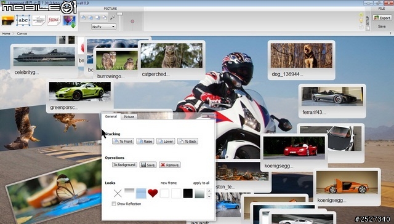The height and width of the screenshot is (224, 394).
Task: Select the black frame look swatch
Action: click(x=188, y=193)
